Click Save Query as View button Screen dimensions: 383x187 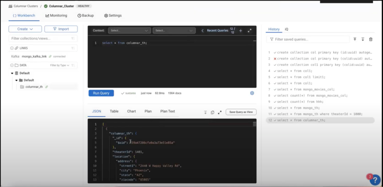pyautogui.click(x=241, y=112)
